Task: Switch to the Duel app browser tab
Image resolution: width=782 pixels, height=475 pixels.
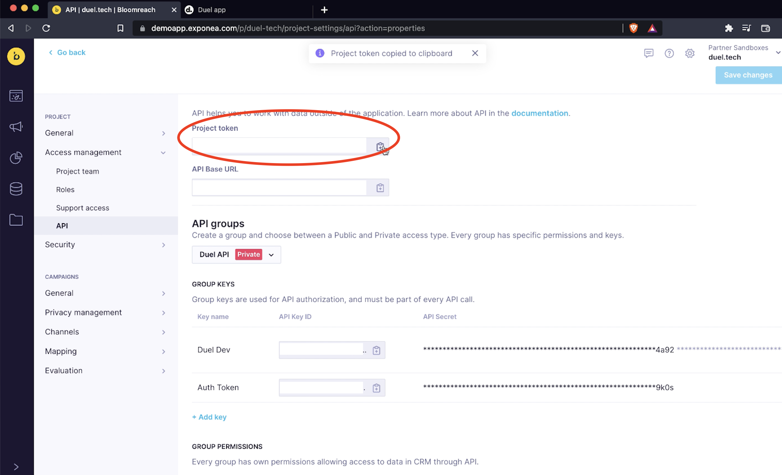Action: [x=212, y=10]
